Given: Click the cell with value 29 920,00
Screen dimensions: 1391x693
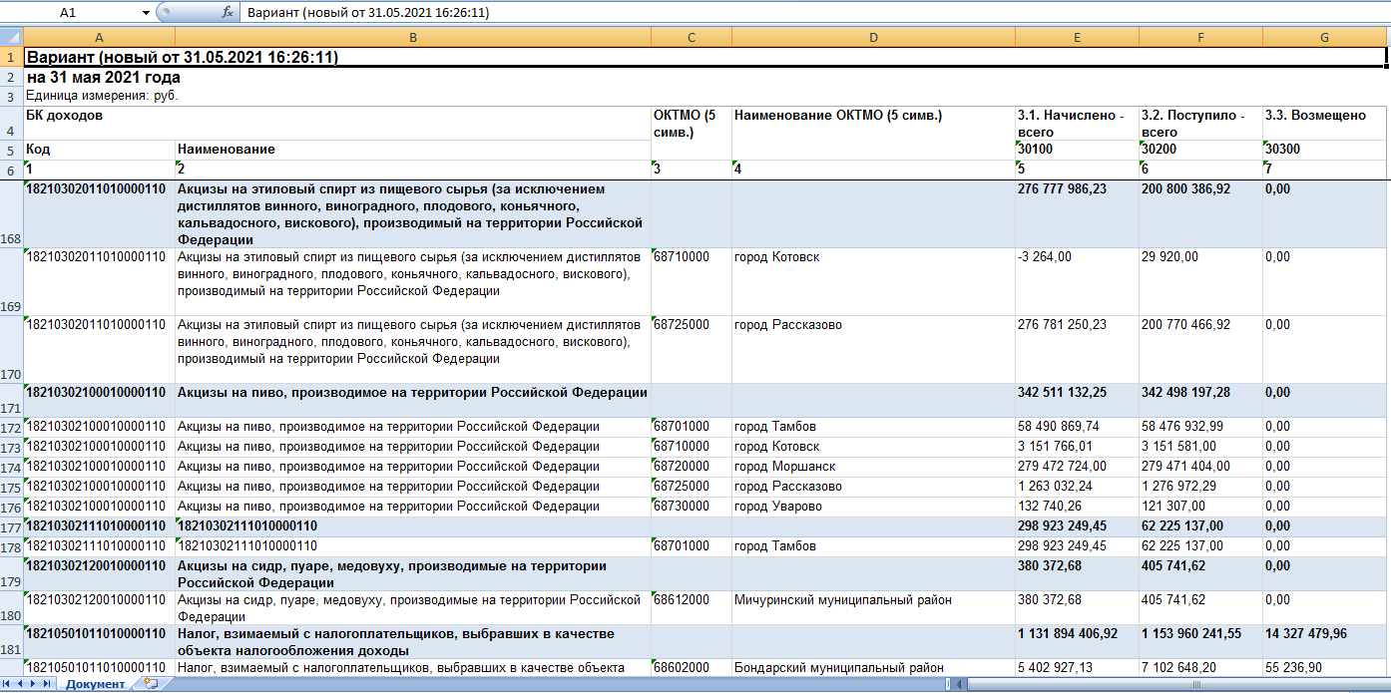Looking at the screenshot, I should 1200,282.
